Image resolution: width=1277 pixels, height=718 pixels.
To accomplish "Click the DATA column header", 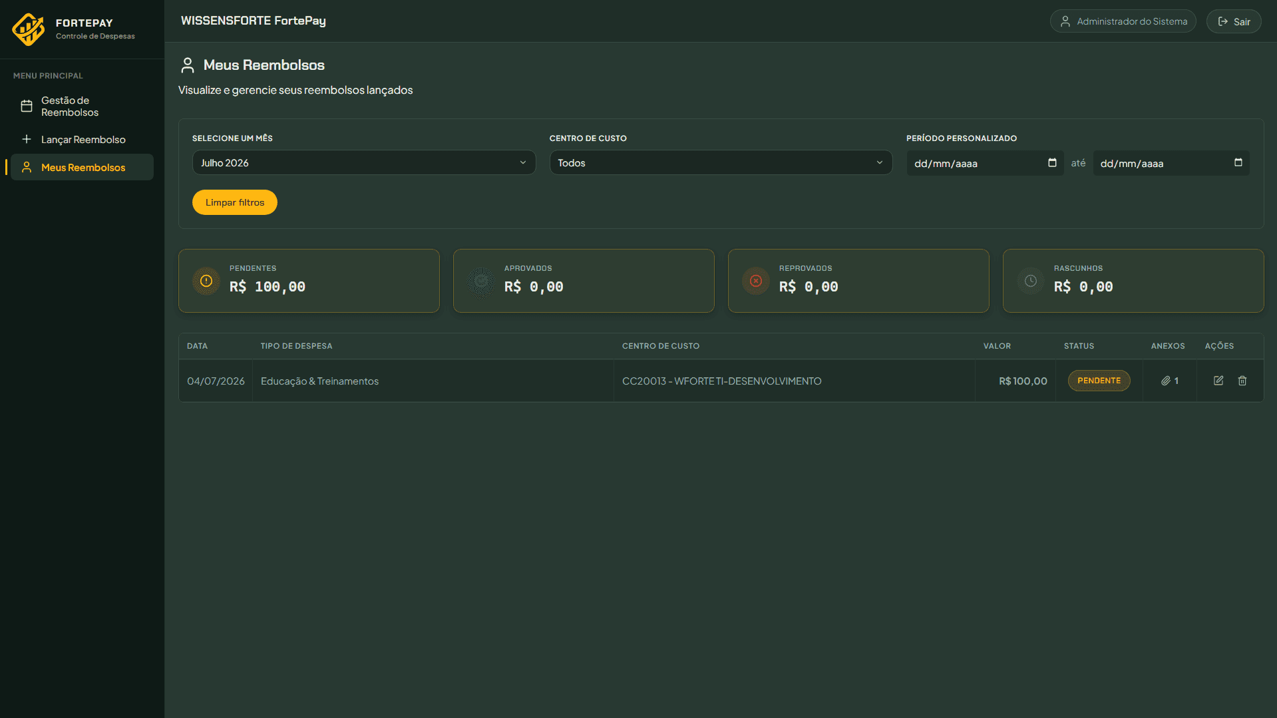I will click(197, 346).
